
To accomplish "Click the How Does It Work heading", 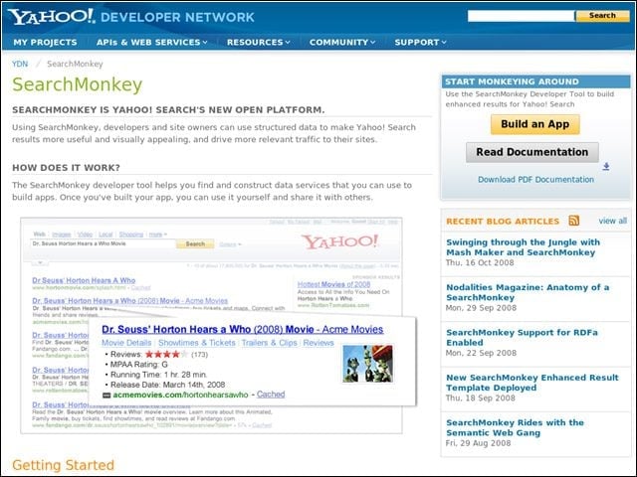I will [x=67, y=168].
